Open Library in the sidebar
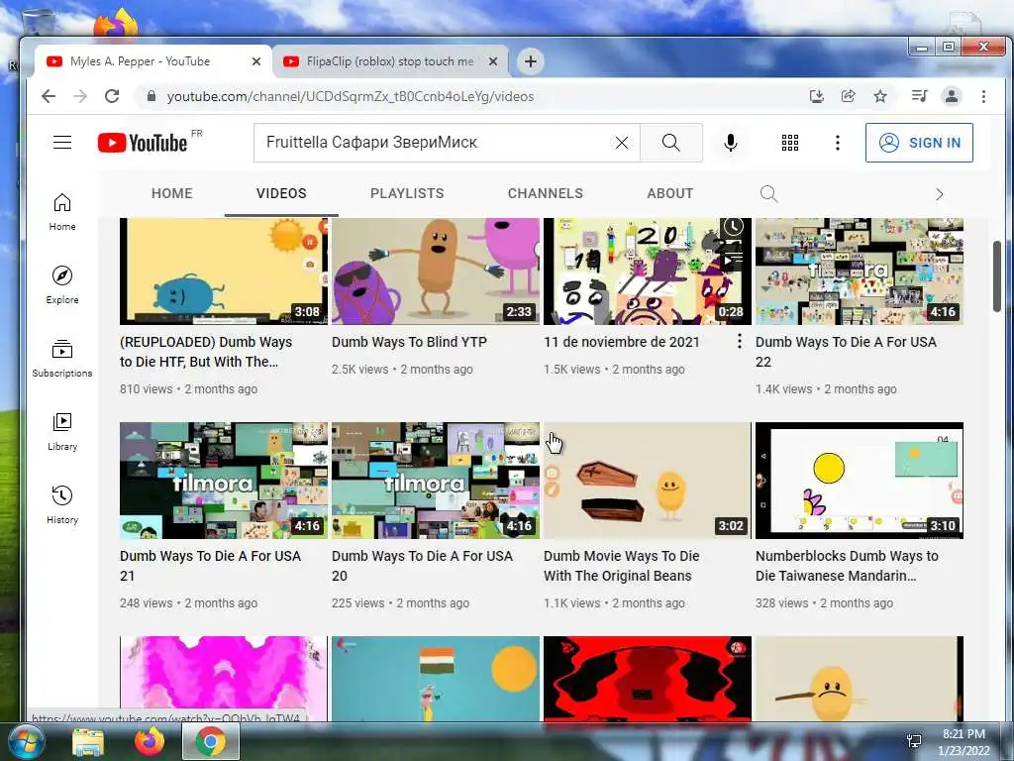1014x761 pixels. [62, 432]
